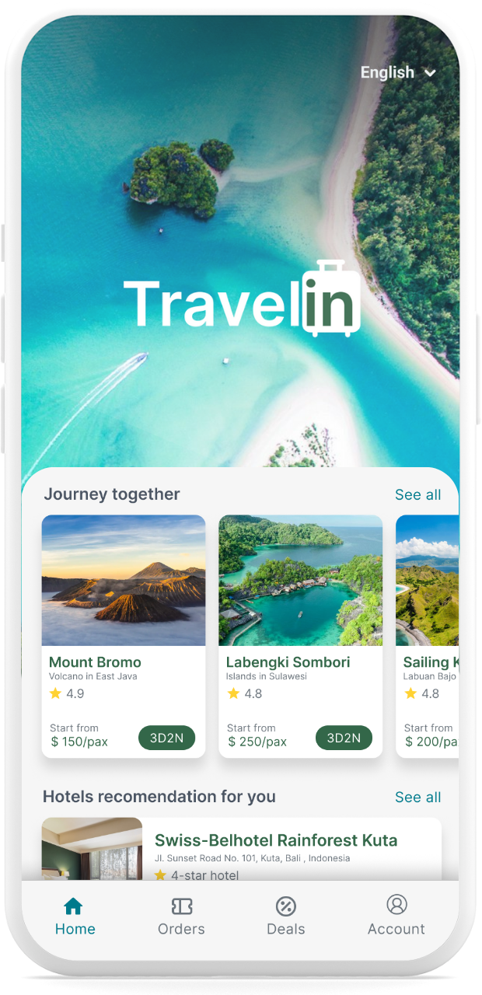Click the chevron next to English
Image resolution: width=482 pixels, height=995 pixels.
pos(429,73)
